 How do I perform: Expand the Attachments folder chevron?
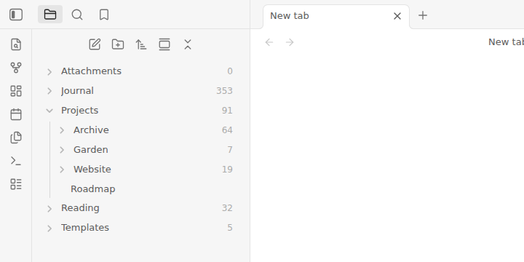[49, 71]
